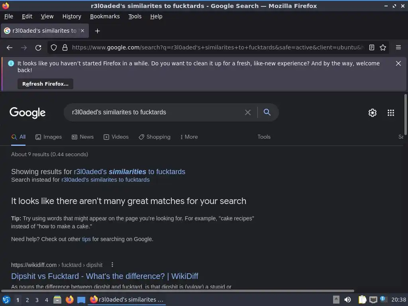Click the vertical page scrollbar

pyautogui.click(x=405, y=114)
